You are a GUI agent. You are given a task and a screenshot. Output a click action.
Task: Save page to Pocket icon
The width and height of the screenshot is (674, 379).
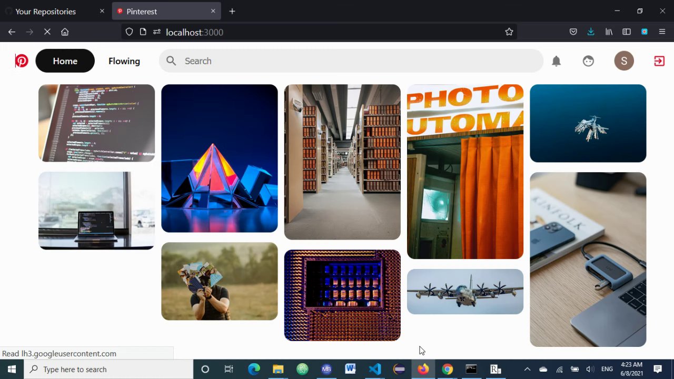coord(573,32)
